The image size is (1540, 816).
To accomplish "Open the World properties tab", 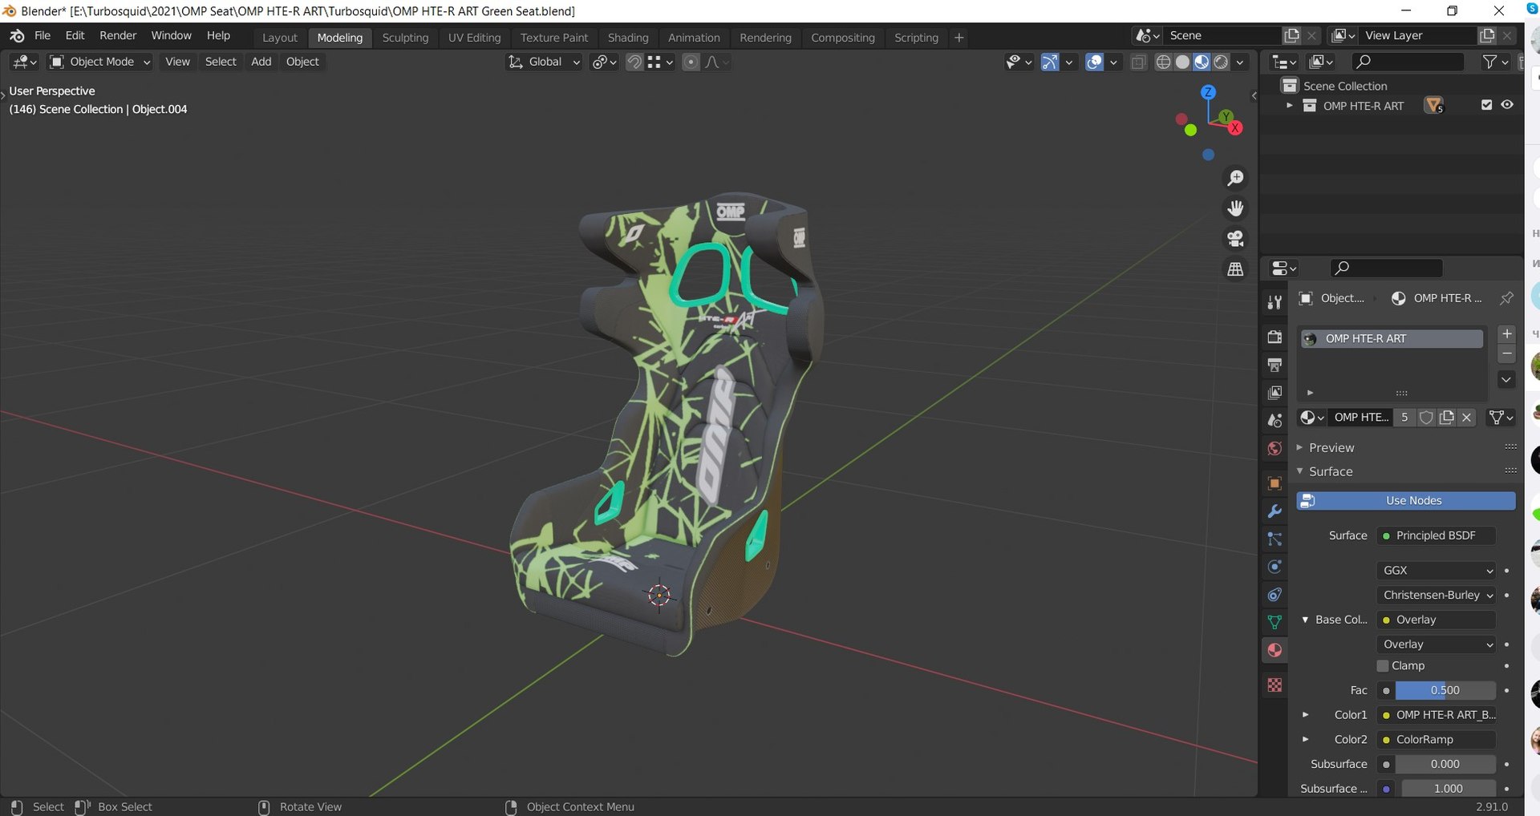I will 1275,448.
